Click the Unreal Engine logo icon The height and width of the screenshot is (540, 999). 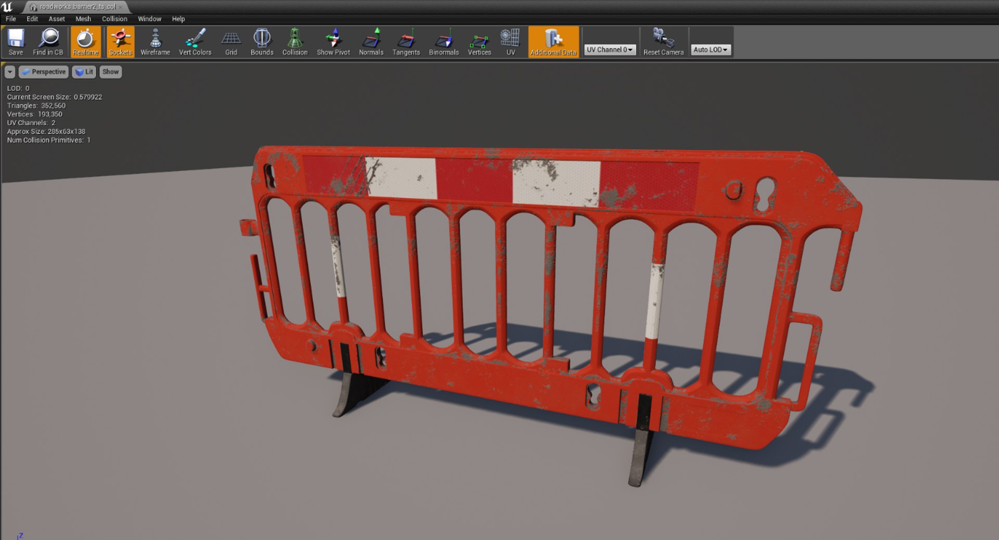[x=8, y=6]
